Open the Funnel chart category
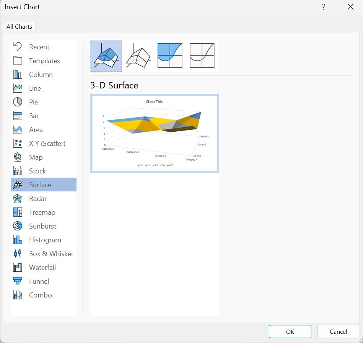The width and height of the screenshot is (363, 343). (39, 281)
